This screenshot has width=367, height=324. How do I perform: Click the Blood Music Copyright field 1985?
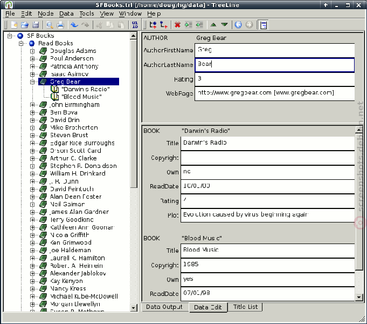[x=267, y=265]
